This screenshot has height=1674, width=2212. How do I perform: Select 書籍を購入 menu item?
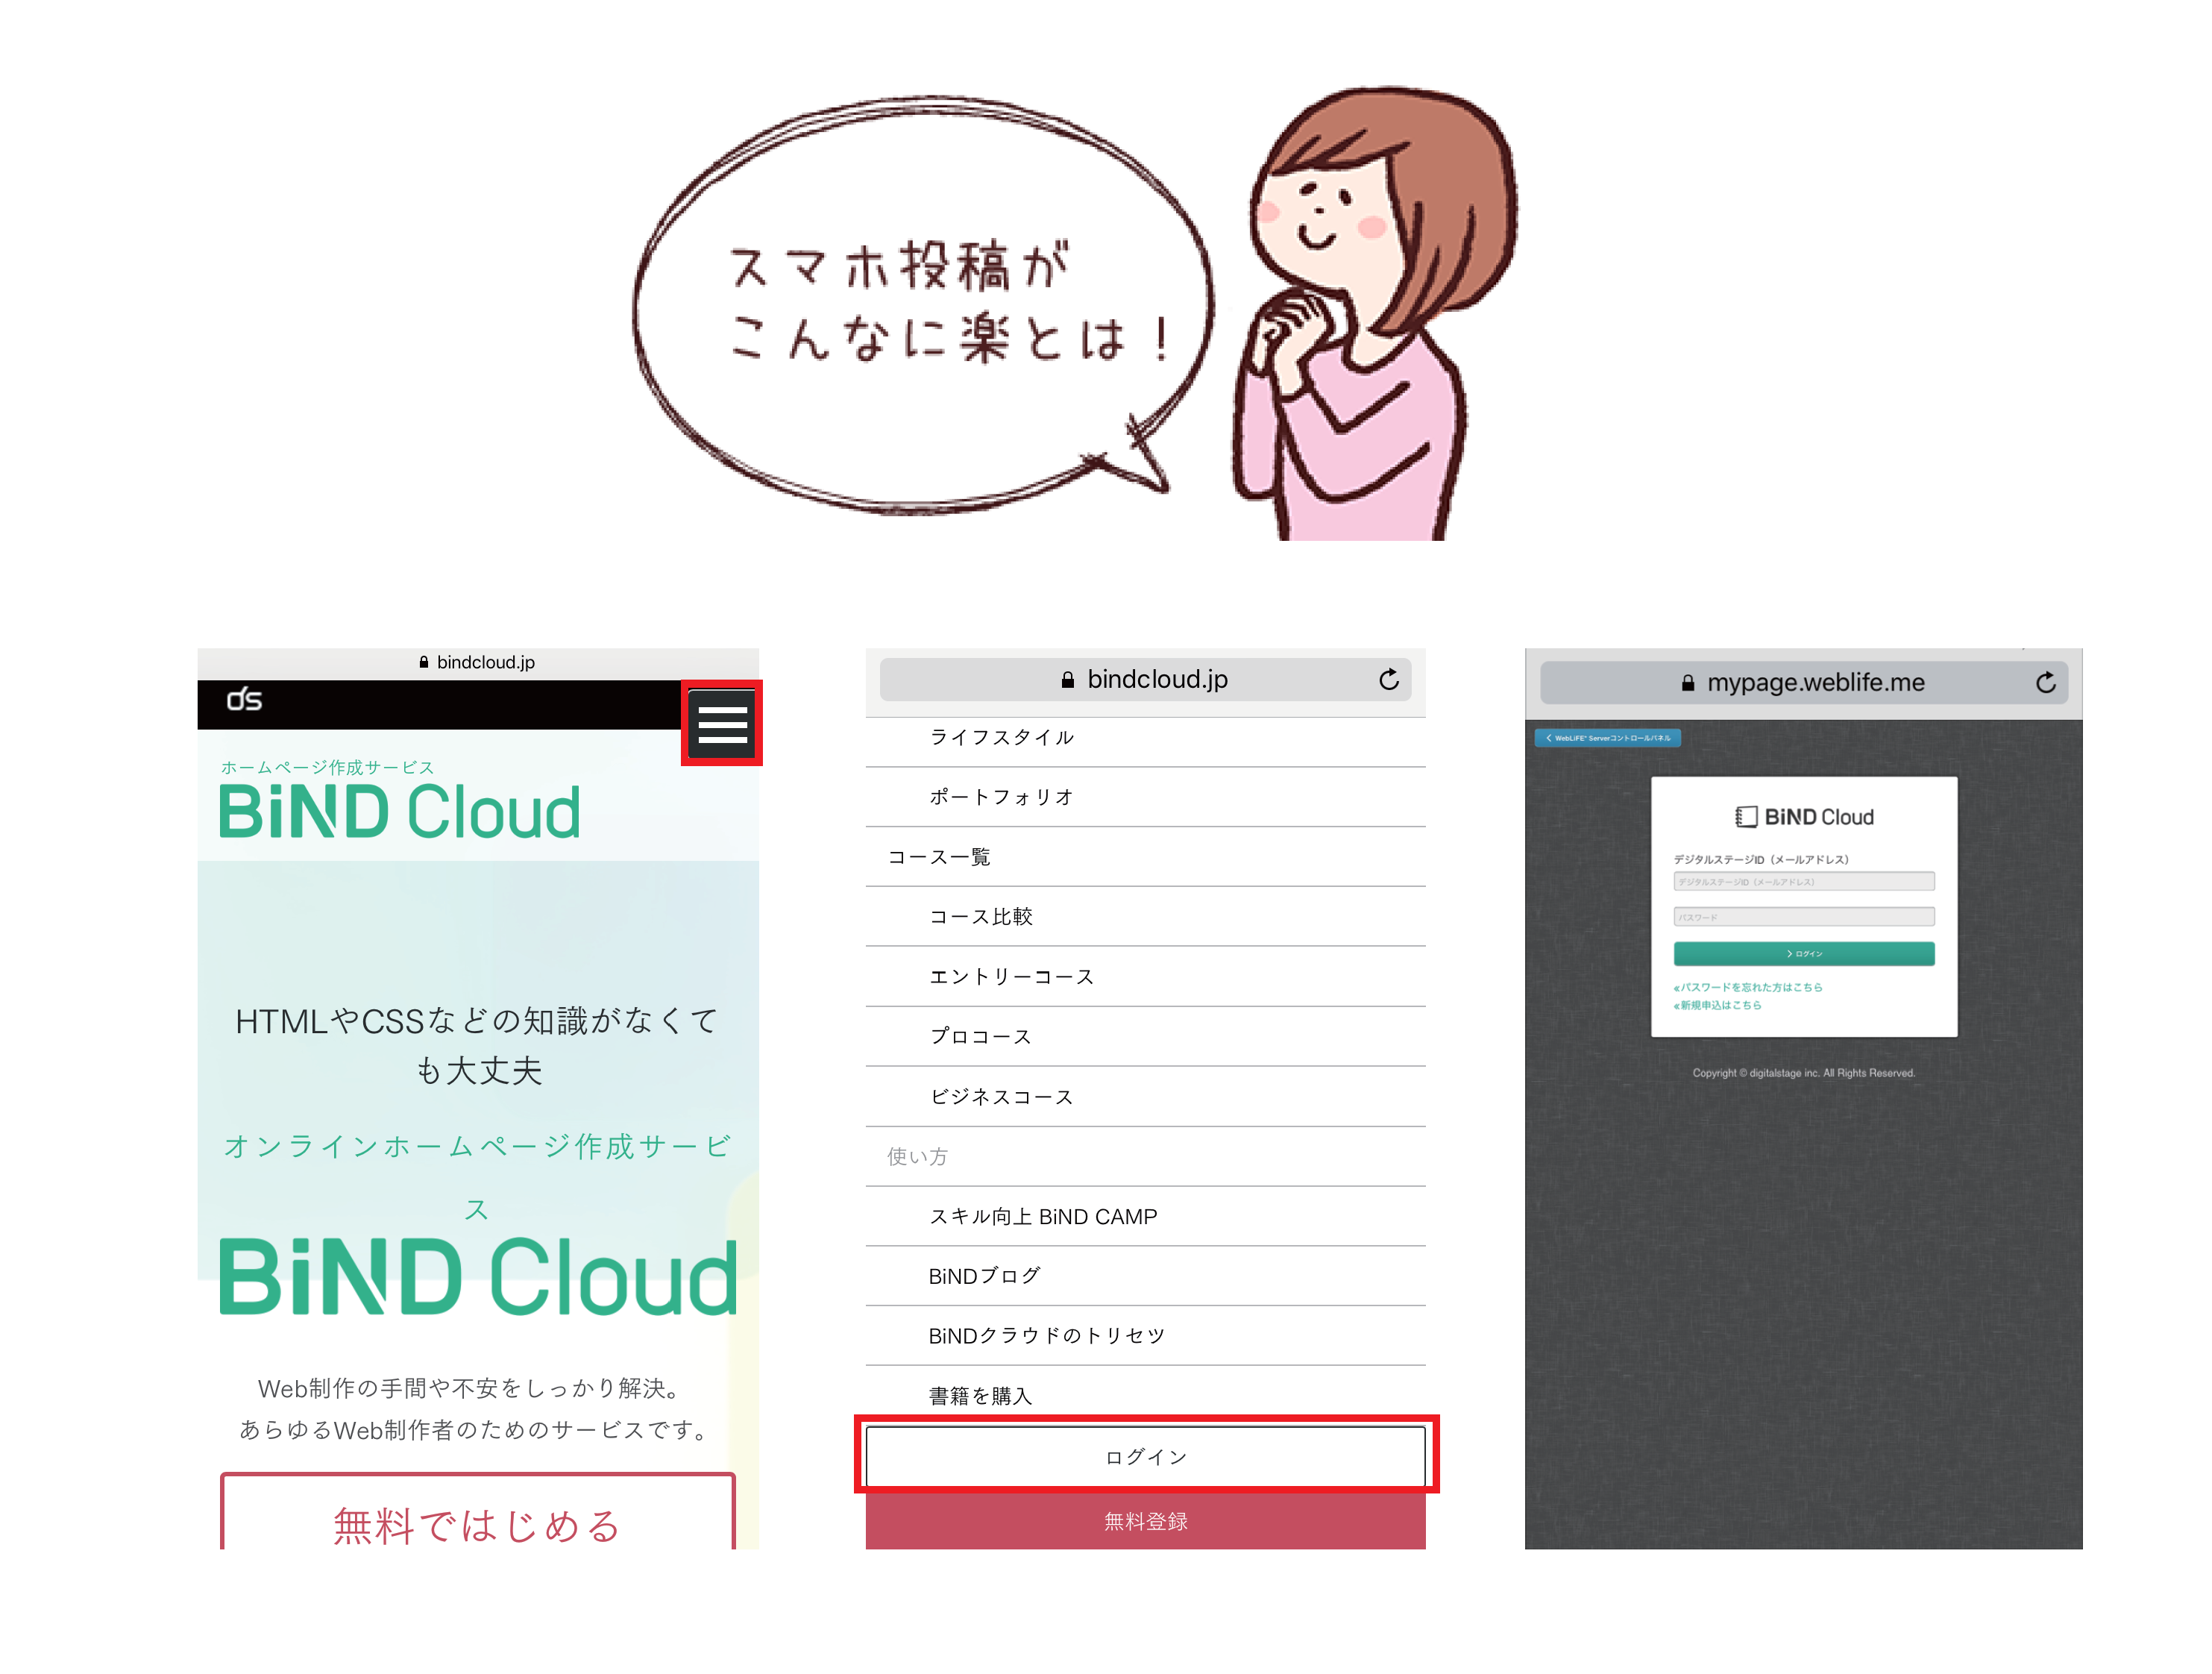click(x=1145, y=1396)
